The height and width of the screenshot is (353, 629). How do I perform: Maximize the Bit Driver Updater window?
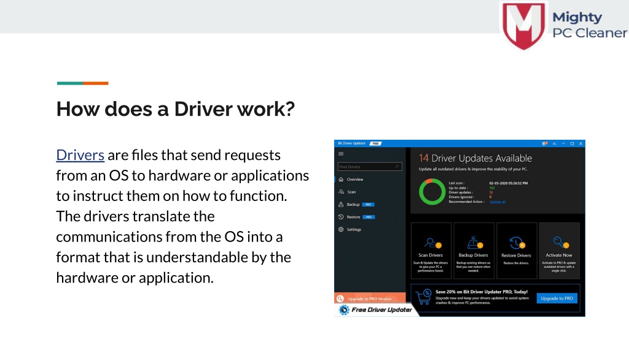(x=572, y=143)
